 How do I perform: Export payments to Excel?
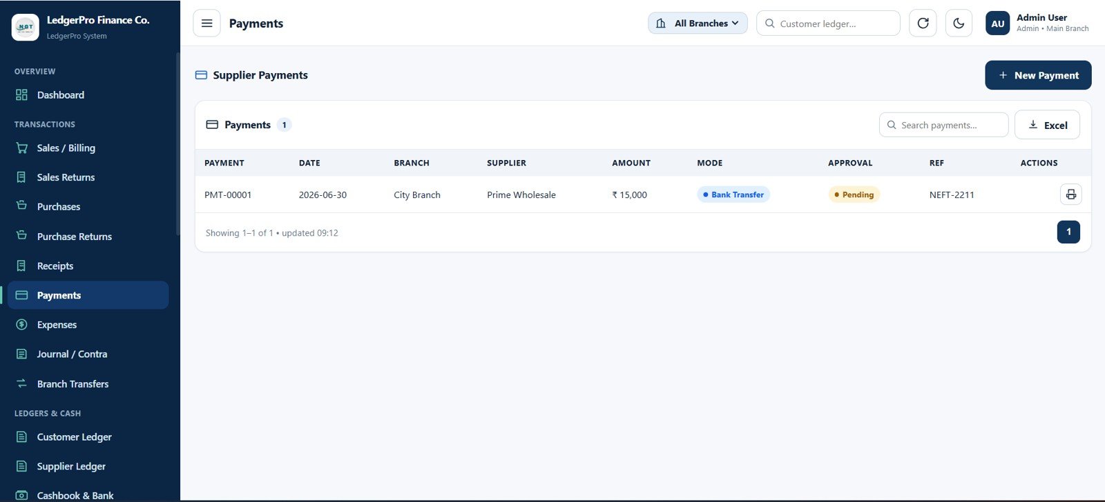pyautogui.click(x=1047, y=125)
